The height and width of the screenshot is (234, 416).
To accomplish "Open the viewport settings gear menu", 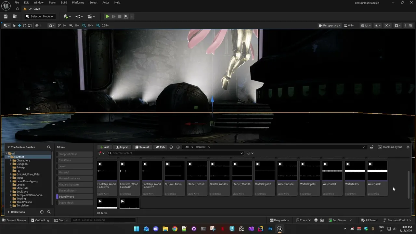I will [x=397, y=25].
